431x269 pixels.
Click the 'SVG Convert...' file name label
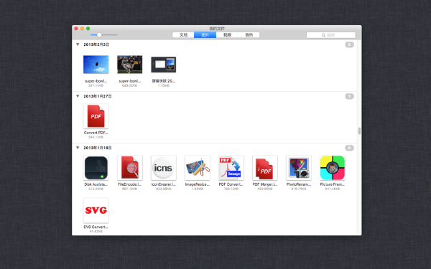point(96,227)
